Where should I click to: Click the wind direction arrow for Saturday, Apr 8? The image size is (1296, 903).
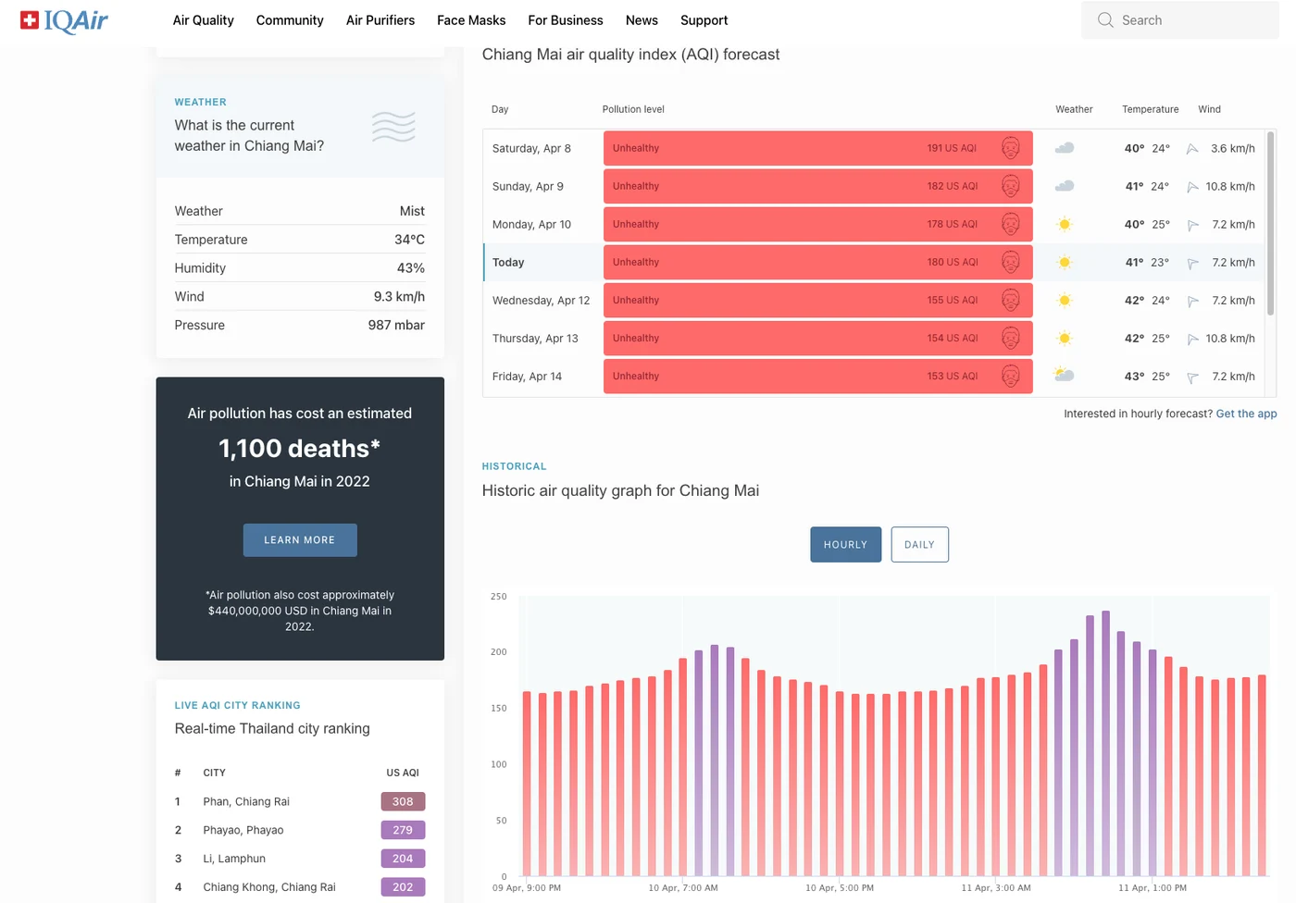(x=1192, y=149)
